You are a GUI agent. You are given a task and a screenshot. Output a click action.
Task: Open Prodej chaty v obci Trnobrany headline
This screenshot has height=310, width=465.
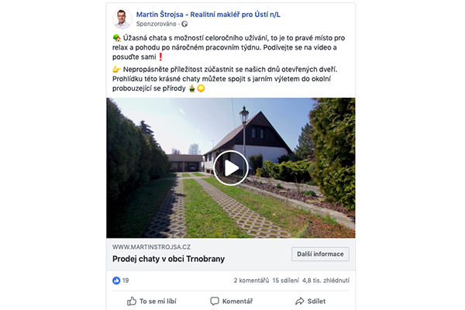coord(168,259)
